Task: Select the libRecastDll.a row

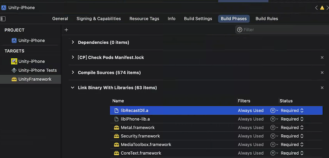Action: (x=216, y=110)
